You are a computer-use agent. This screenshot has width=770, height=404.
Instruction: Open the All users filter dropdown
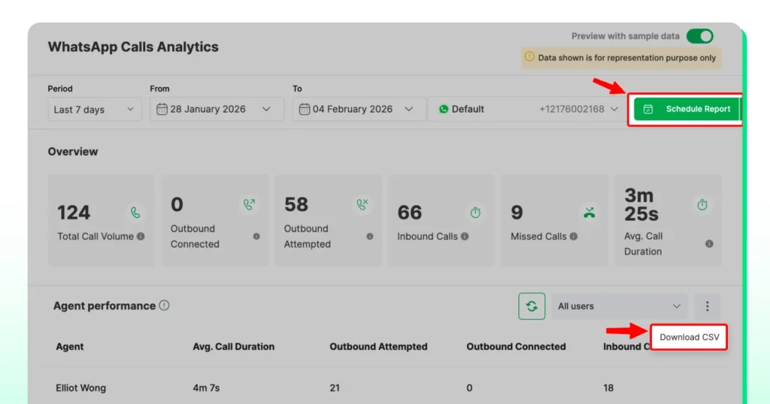tap(620, 306)
